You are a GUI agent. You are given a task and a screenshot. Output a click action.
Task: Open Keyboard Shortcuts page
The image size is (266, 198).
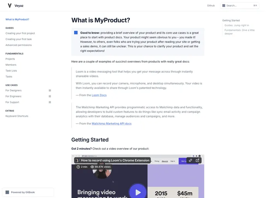point(17,116)
